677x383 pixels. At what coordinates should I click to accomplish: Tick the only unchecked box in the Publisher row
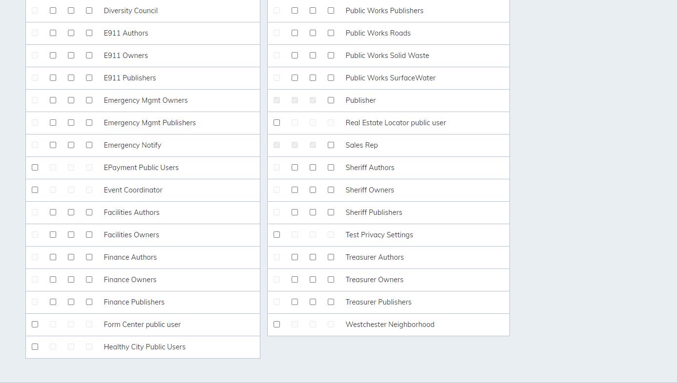coord(331,100)
